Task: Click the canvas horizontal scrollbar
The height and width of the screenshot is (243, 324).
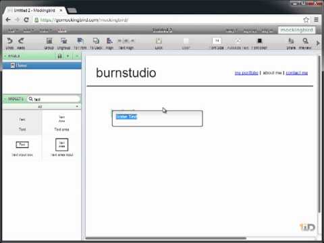Action: click(x=166, y=238)
